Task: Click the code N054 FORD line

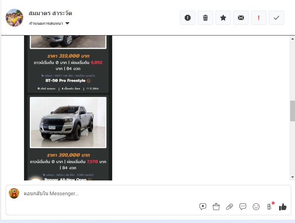Action: (68, 175)
